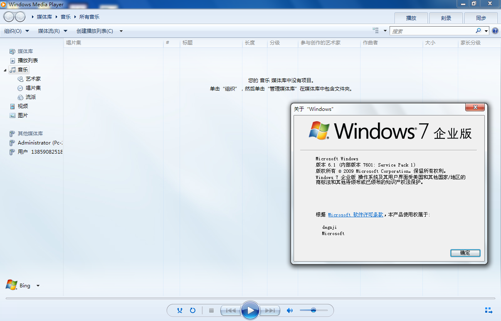Image resolution: width=501 pixels, height=321 pixels.
Task: Click the Forward navigation arrow
Action: coord(20,17)
